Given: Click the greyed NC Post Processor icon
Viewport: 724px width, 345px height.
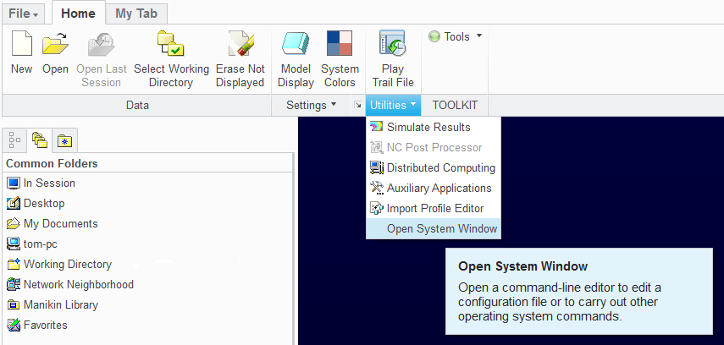Looking at the screenshot, I should click(x=377, y=148).
